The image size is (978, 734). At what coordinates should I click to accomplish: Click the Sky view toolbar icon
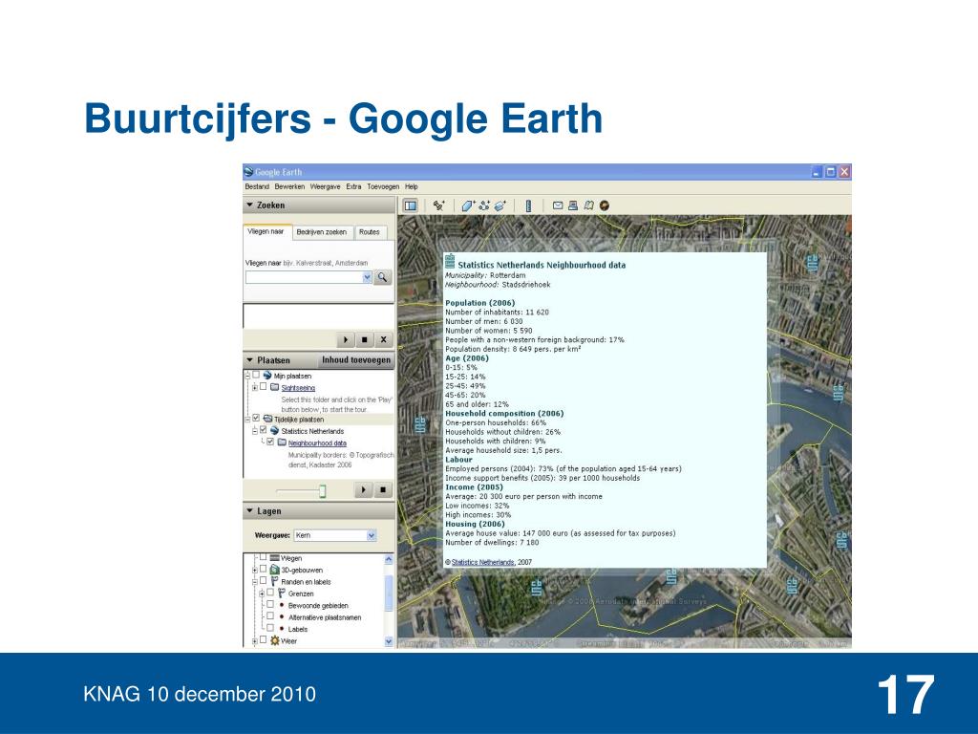(x=604, y=205)
